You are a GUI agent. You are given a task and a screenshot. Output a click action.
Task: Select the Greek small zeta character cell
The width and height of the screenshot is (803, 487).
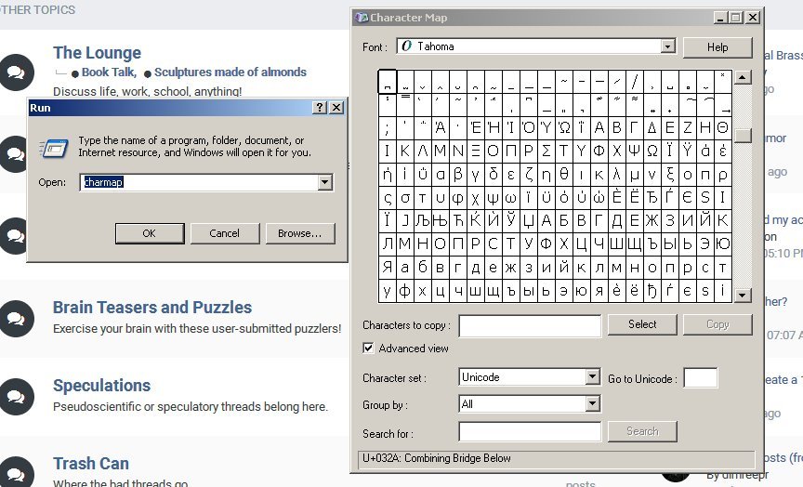tap(528, 175)
